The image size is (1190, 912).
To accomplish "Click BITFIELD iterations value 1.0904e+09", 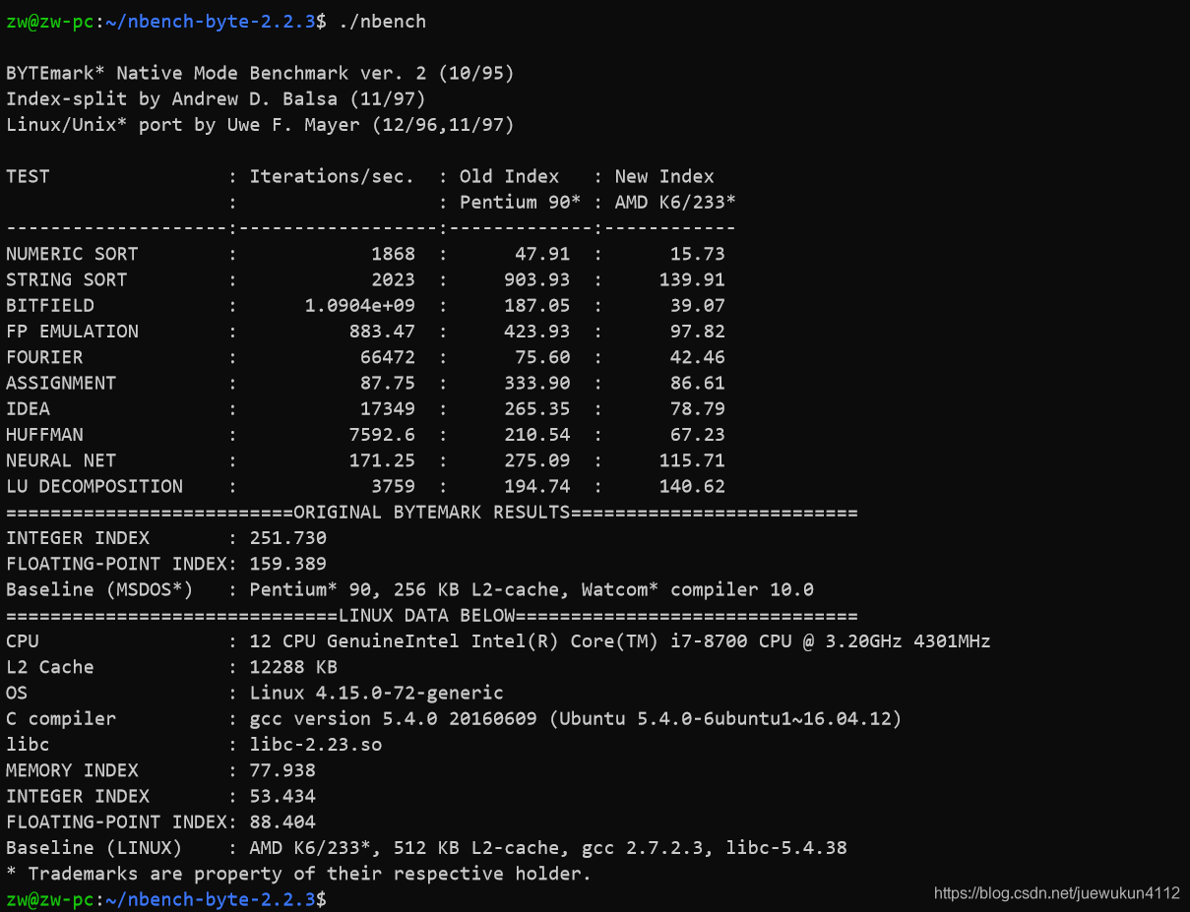I will pyautogui.click(x=359, y=306).
